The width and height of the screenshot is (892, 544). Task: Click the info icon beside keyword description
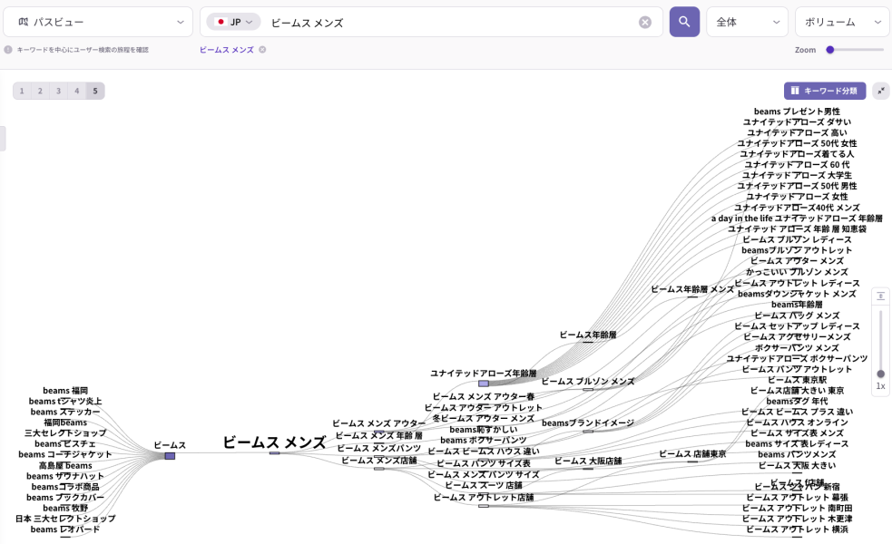coord(8,50)
